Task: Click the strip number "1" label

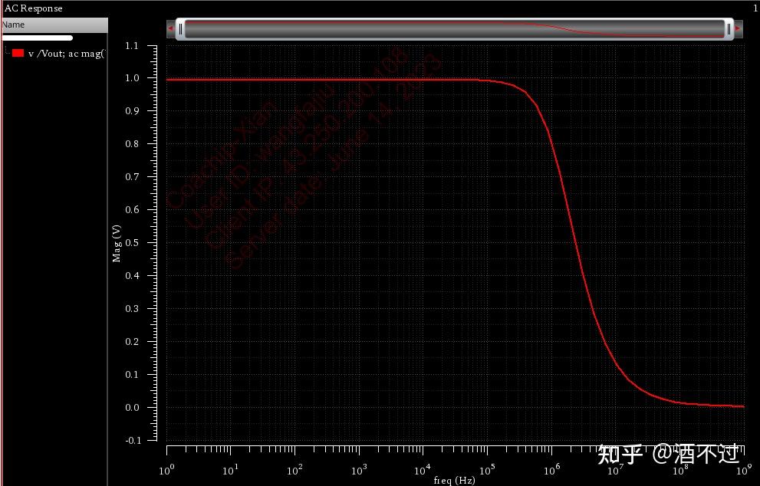Action: 755,8
